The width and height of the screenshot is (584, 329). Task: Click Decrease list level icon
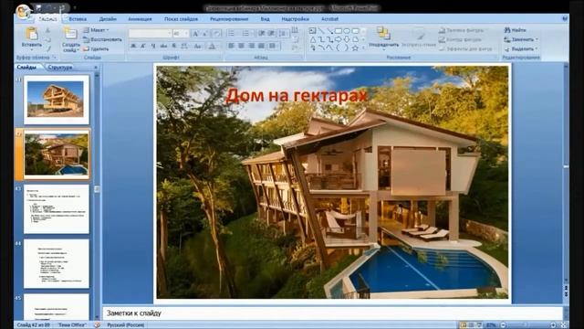point(262,34)
